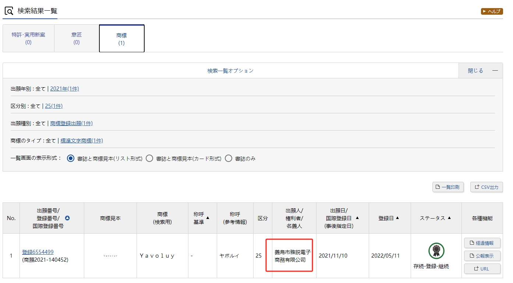Screen dimensions: 513x283
Task: Click the green registered status badge icon
Action: [x=436, y=251]
